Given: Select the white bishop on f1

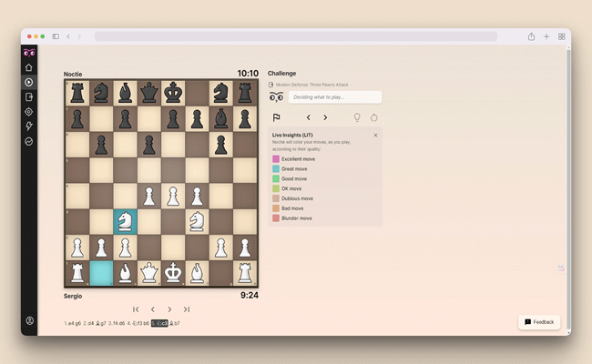Looking at the screenshot, I should [197, 273].
